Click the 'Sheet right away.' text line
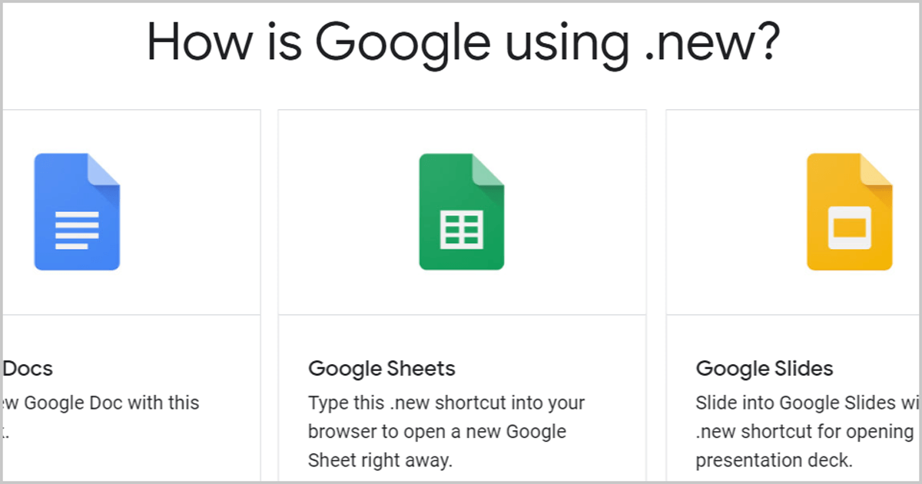Image resolution: width=922 pixels, height=484 pixels. click(380, 460)
